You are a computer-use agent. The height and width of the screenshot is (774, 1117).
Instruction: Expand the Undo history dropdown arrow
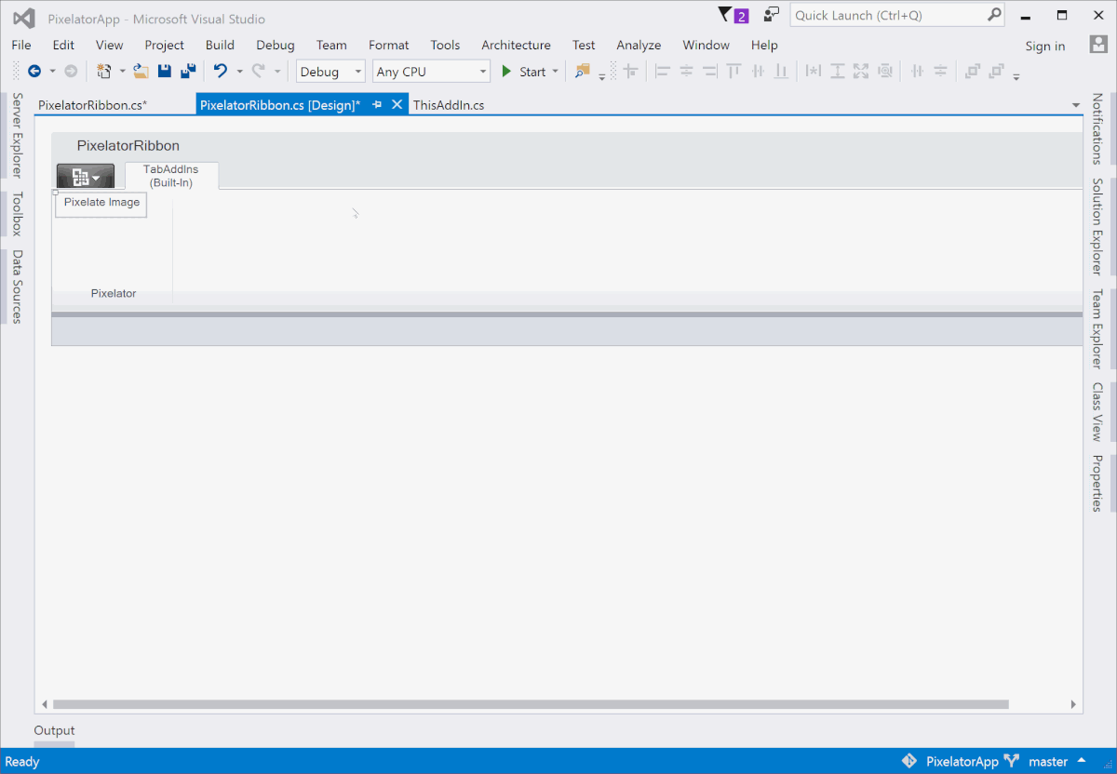[x=239, y=72]
